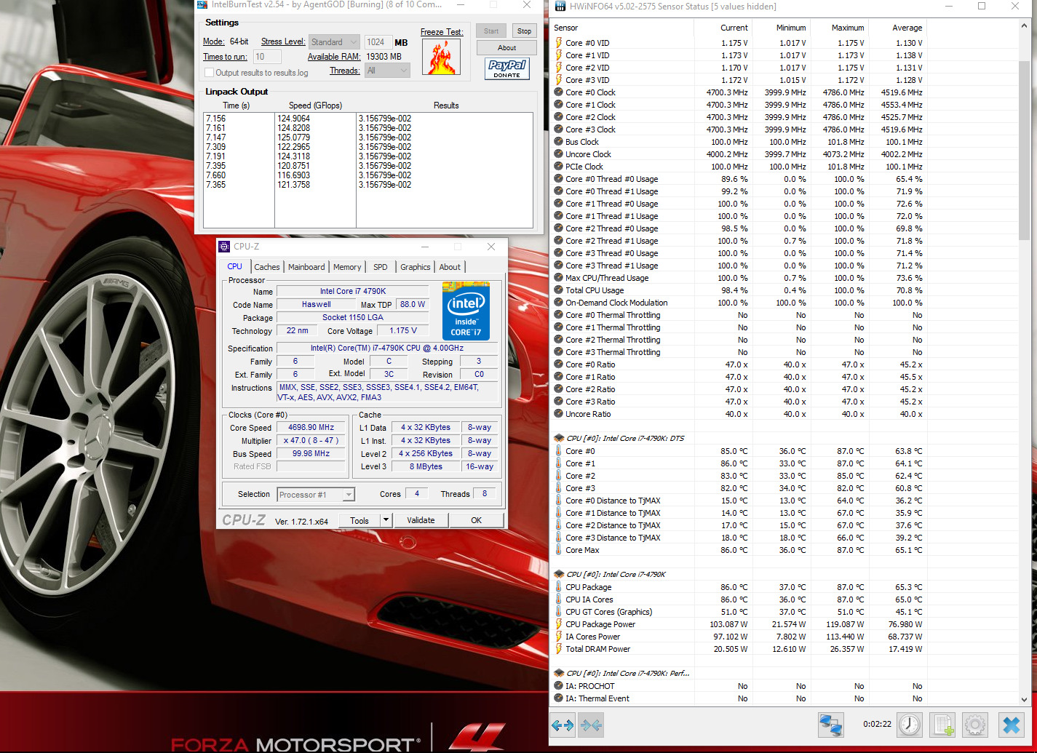Click the icon beside Bus Clock row
This screenshot has width=1037, height=753.
558,142
